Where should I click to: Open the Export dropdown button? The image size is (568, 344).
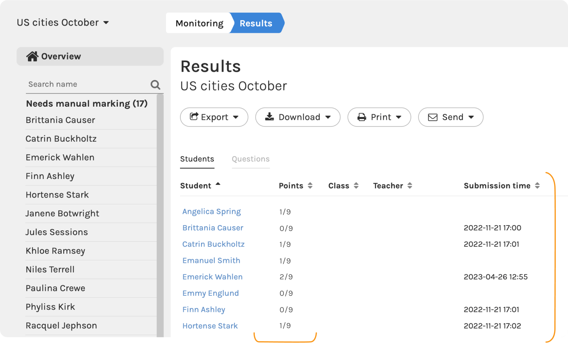click(214, 117)
